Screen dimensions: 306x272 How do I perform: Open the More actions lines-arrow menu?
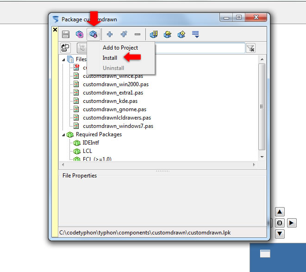point(195,34)
